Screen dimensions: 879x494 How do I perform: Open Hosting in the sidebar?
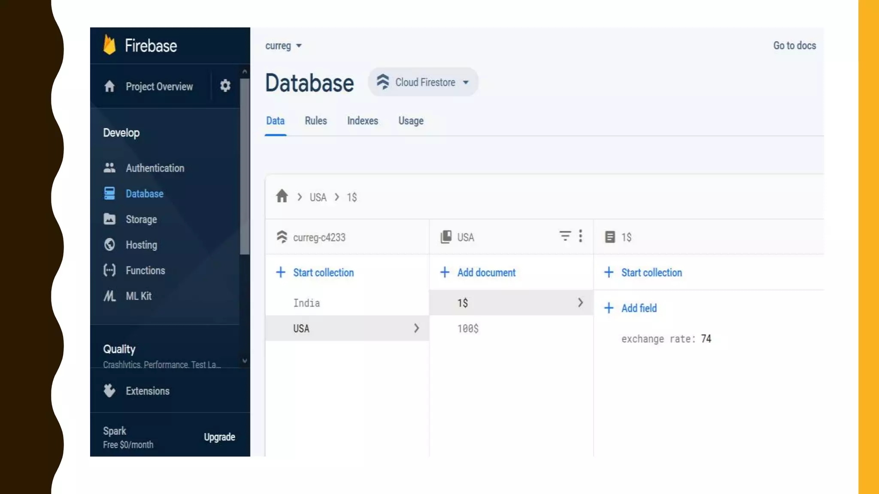[141, 244]
